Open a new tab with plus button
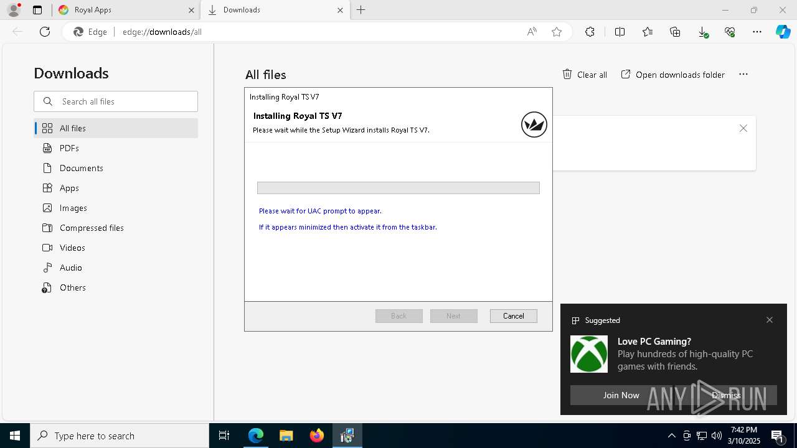 pyautogui.click(x=361, y=10)
